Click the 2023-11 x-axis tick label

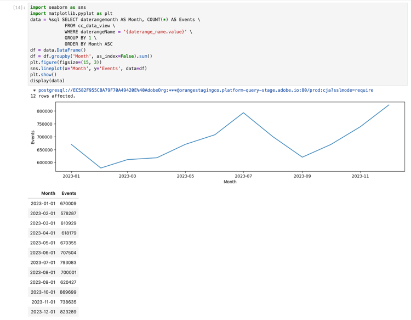click(360, 176)
